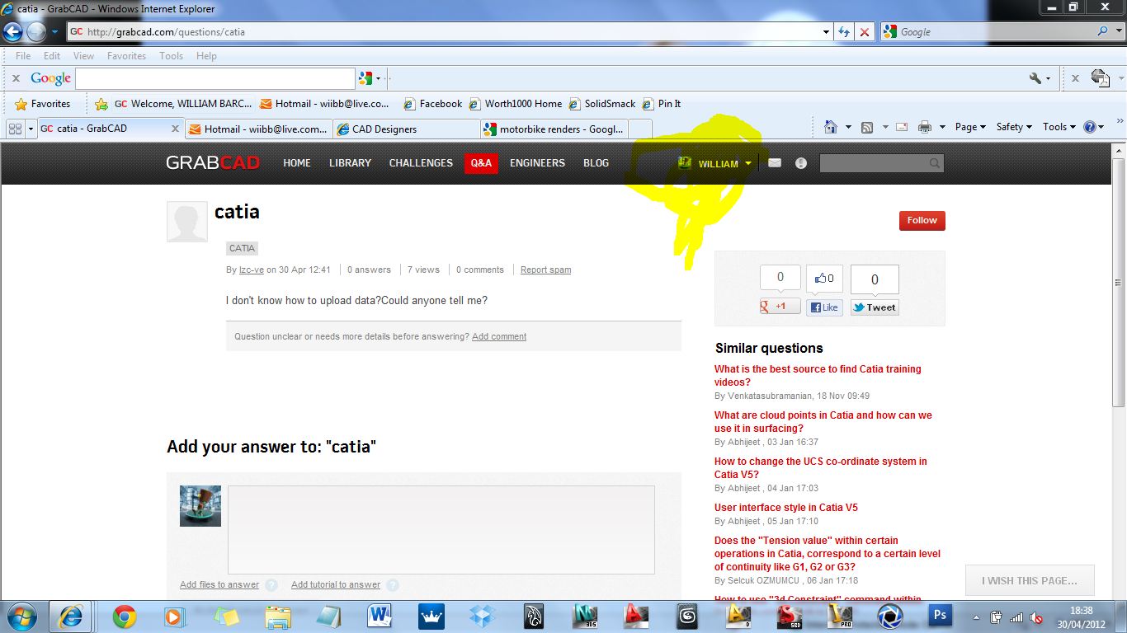Switch to the CAD Designers tab
Viewport: 1127px width, 633px height.
pos(406,129)
